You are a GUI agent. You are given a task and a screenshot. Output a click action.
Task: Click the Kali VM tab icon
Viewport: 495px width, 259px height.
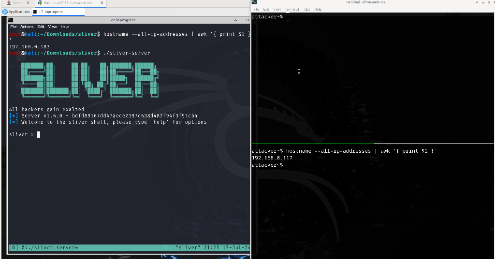click(40, 3)
